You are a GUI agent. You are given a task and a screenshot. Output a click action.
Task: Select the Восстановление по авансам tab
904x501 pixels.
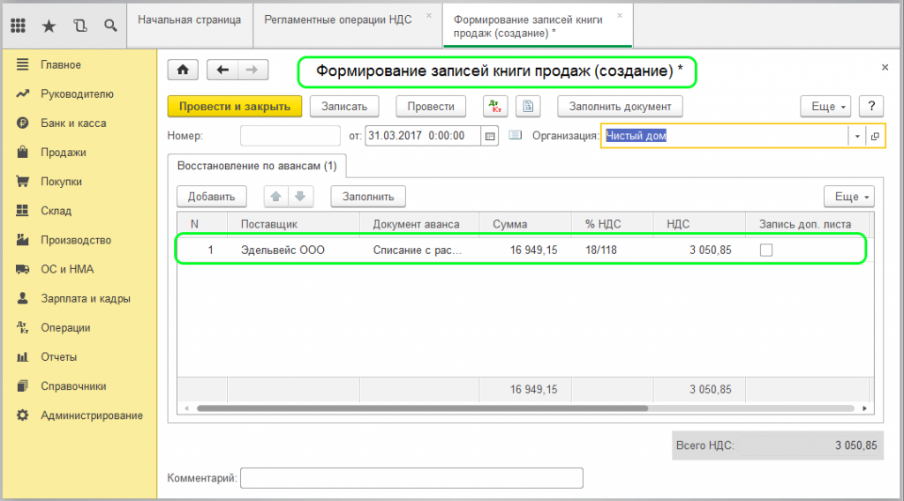click(257, 166)
